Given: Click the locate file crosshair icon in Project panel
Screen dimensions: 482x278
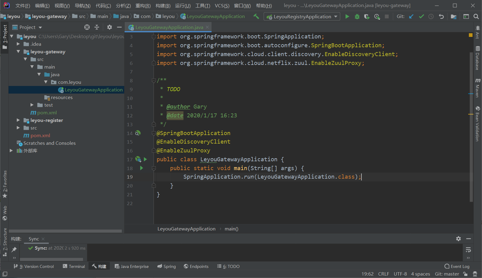Looking at the screenshot, I should [x=87, y=27].
